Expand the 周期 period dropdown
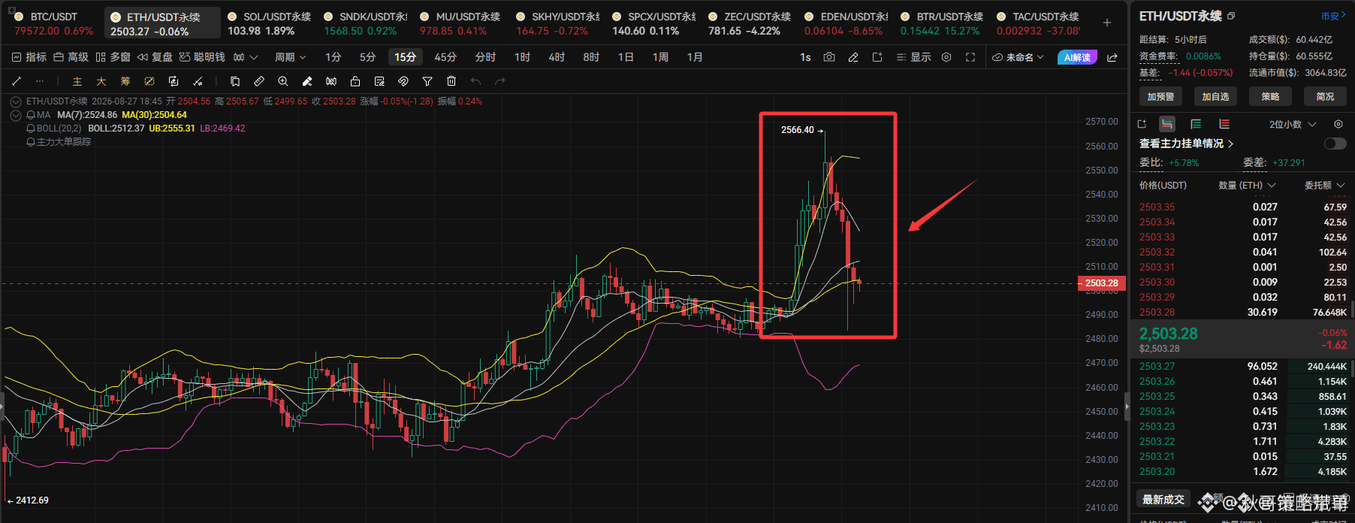This screenshot has height=523, width=1355. pos(290,57)
